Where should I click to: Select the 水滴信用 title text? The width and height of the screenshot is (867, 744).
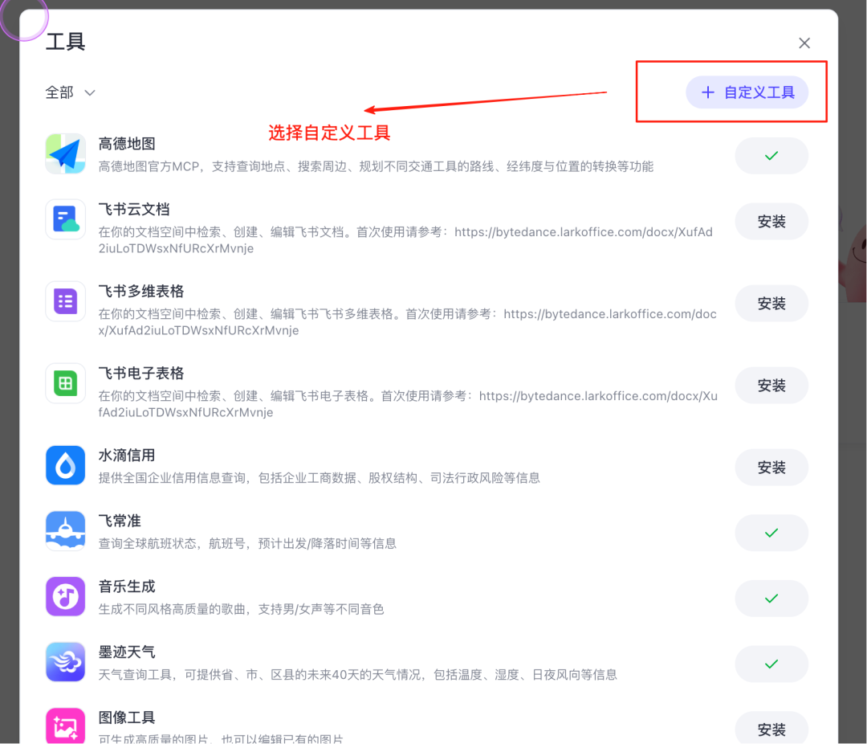coord(127,455)
